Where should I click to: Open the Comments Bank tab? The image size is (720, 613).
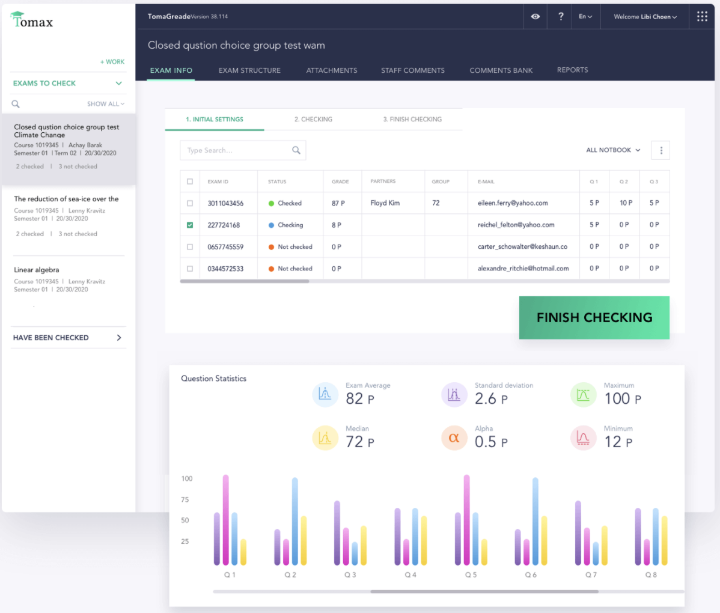tap(501, 70)
